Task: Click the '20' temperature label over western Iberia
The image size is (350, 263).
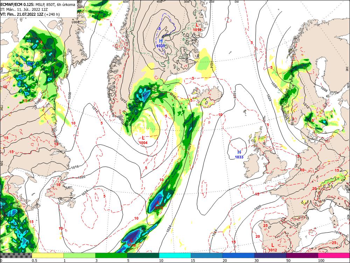Action: click(x=258, y=236)
